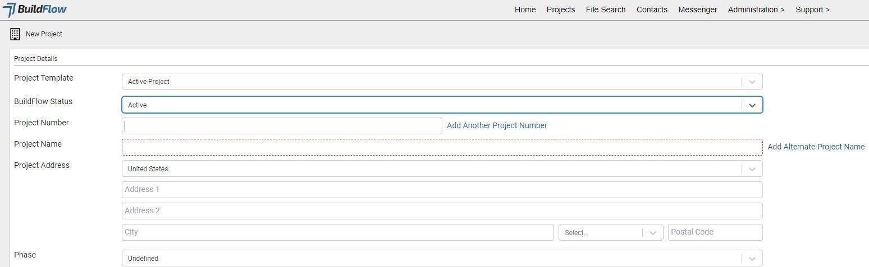Expand the Support menu
Image resolution: width=869 pixels, height=267 pixels.
(812, 10)
